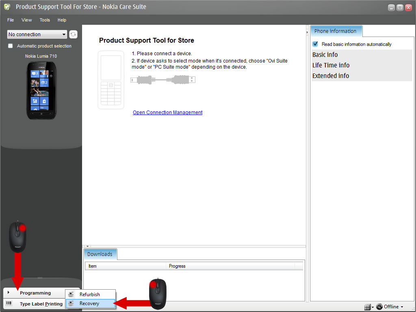Image resolution: width=416 pixels, height=312 pixels.
Task: Expand the Programming section arrow
Action: tap(9, 292)
